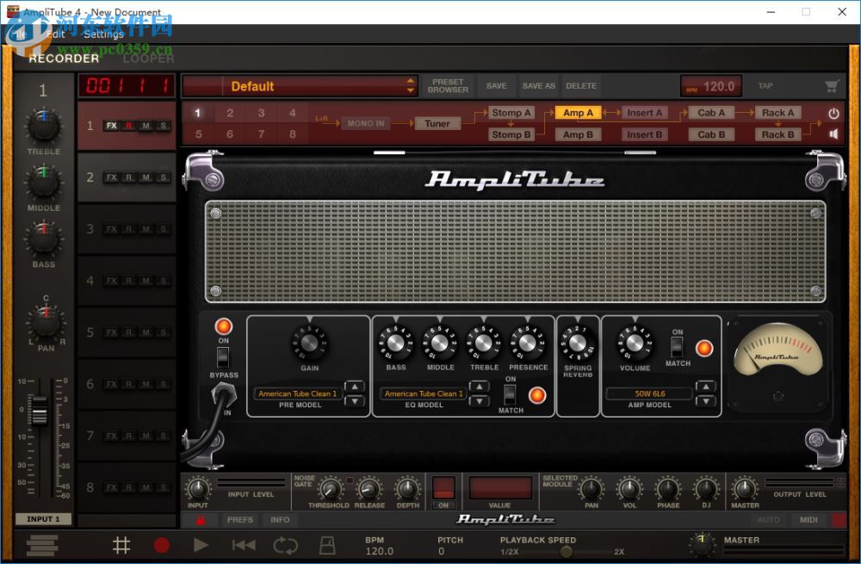The image size is (861, 564).
Task: Click the shopping cart icon near the top right
Action: coord(831,86)
